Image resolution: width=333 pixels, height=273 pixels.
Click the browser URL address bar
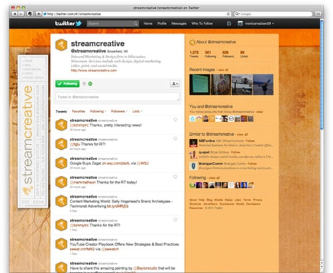tap(137, 14)
